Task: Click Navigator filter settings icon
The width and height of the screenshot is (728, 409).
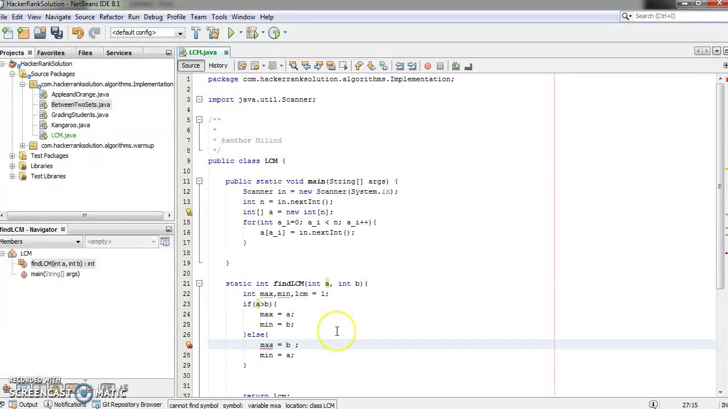Action: 165,241
